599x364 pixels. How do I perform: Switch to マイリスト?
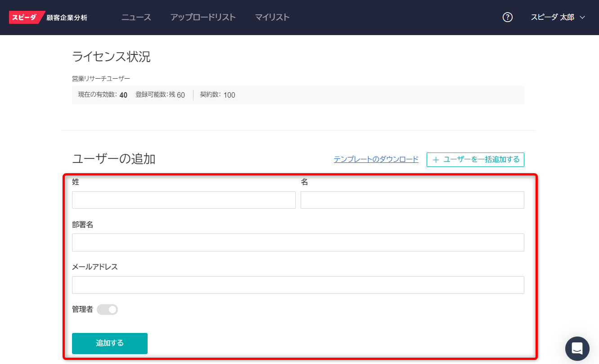pyautogui.click(x=272, y=18)
